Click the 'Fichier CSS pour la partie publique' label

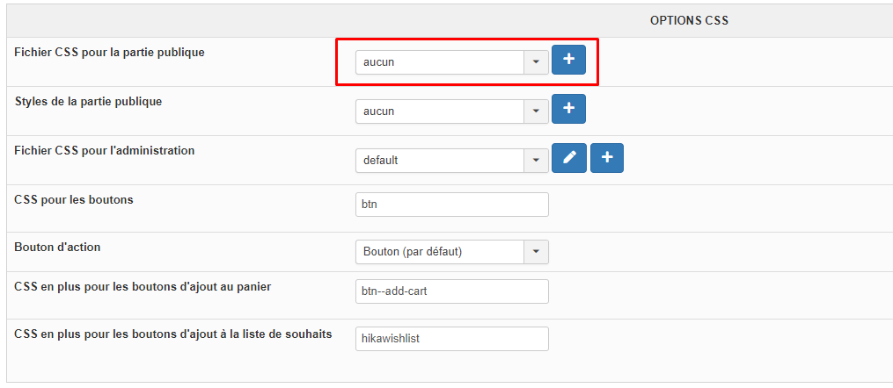pos(109,53)
